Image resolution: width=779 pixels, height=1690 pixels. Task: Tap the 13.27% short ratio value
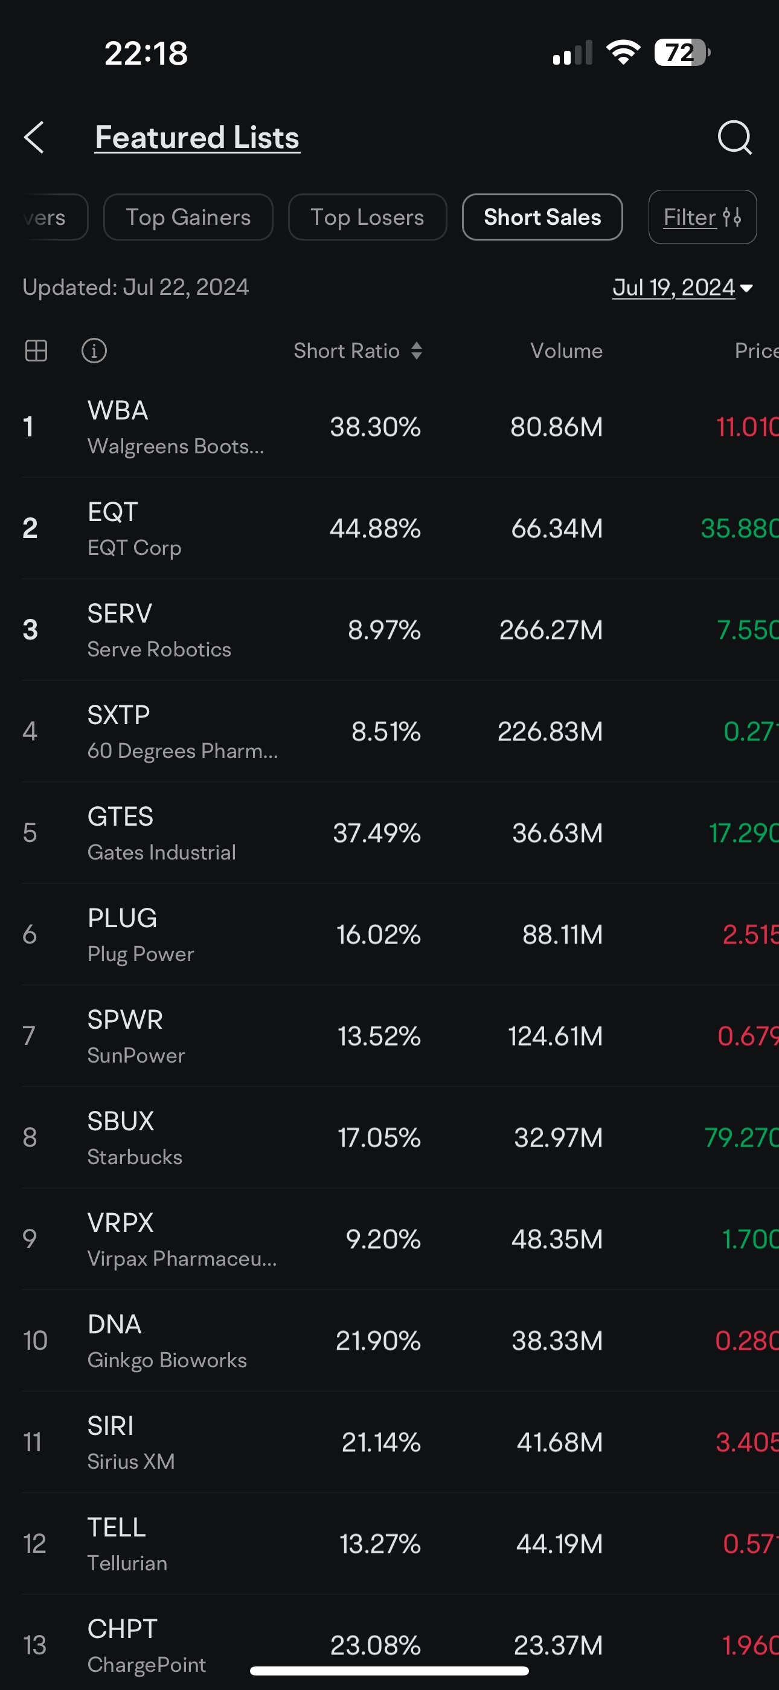point(380,1544)
